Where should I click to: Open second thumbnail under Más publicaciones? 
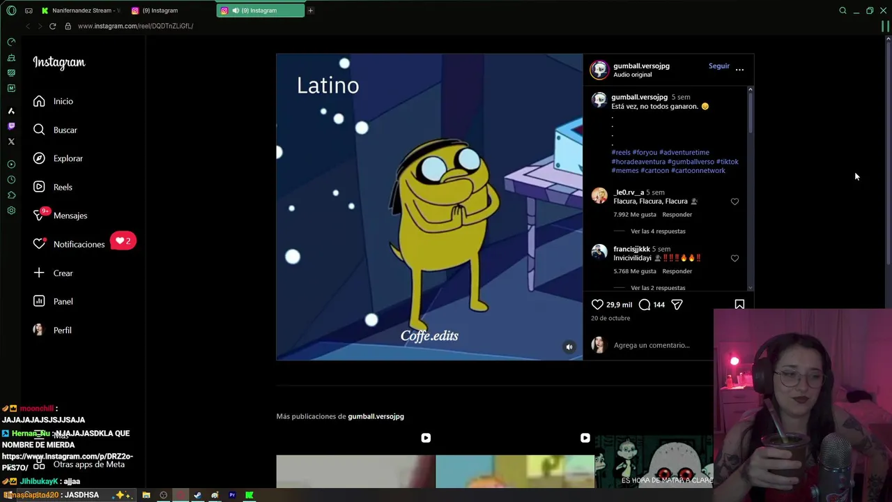click(x=515, y=460)
